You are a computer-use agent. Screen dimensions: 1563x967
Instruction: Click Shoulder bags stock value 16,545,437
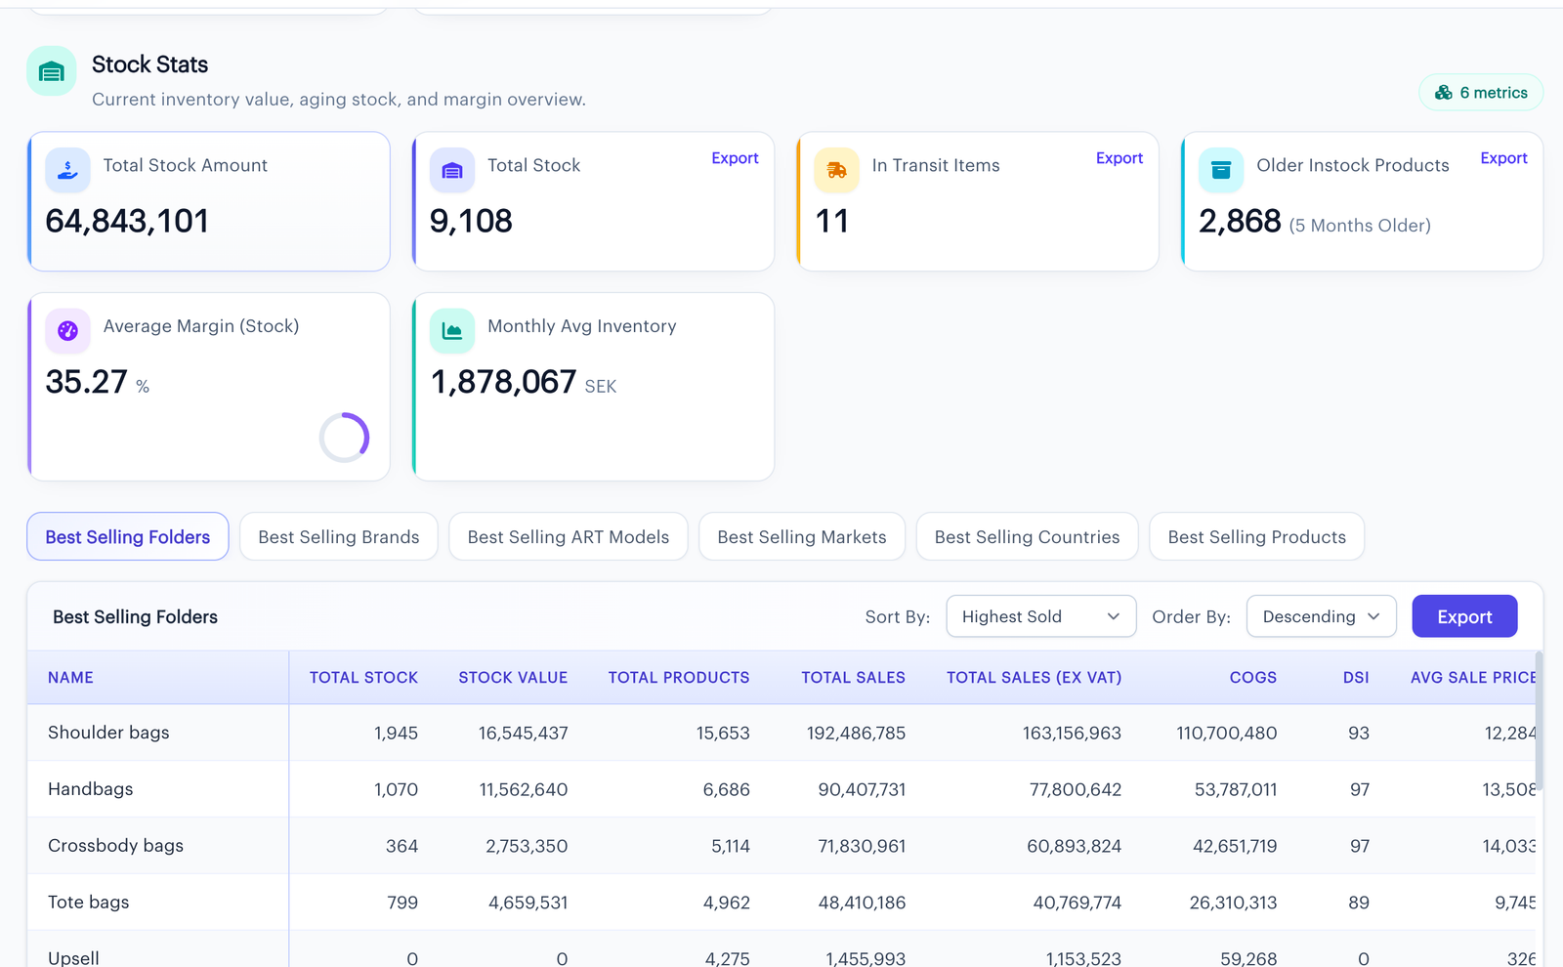[523, 734]
